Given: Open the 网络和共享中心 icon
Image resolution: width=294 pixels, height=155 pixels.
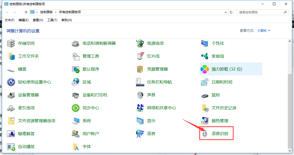Looking at the screenshot, I should [x=140, y=108].
